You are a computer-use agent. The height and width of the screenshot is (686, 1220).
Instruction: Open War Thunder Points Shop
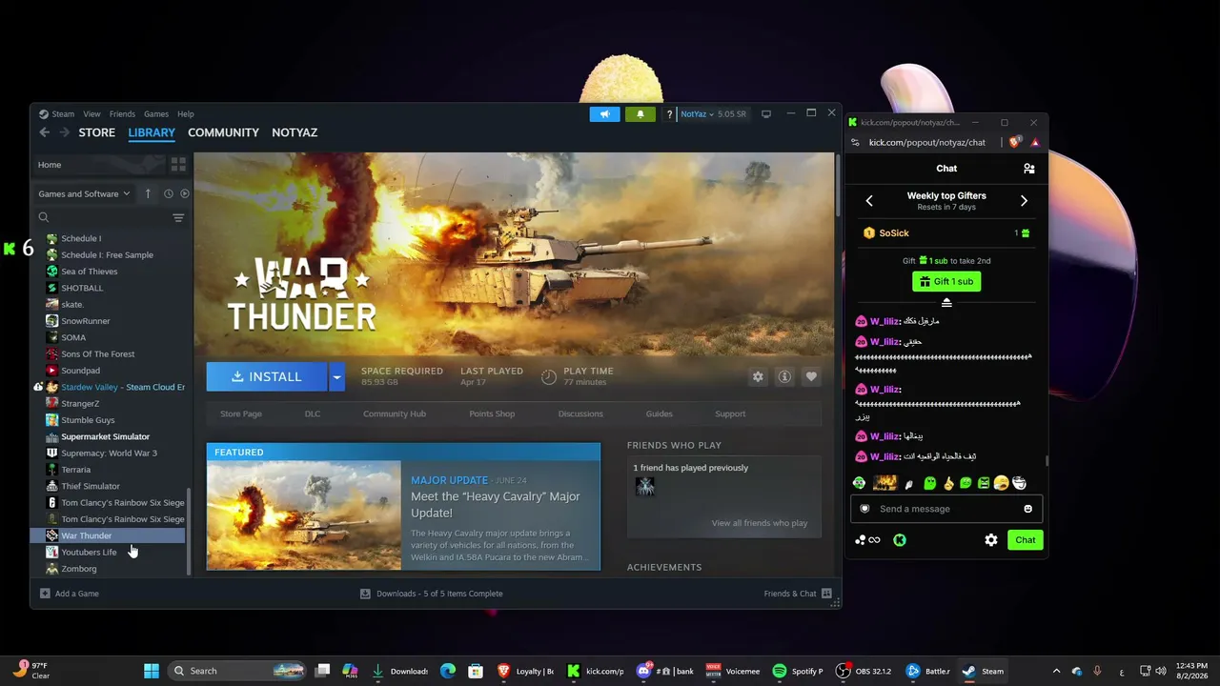(x=492, y=414)
